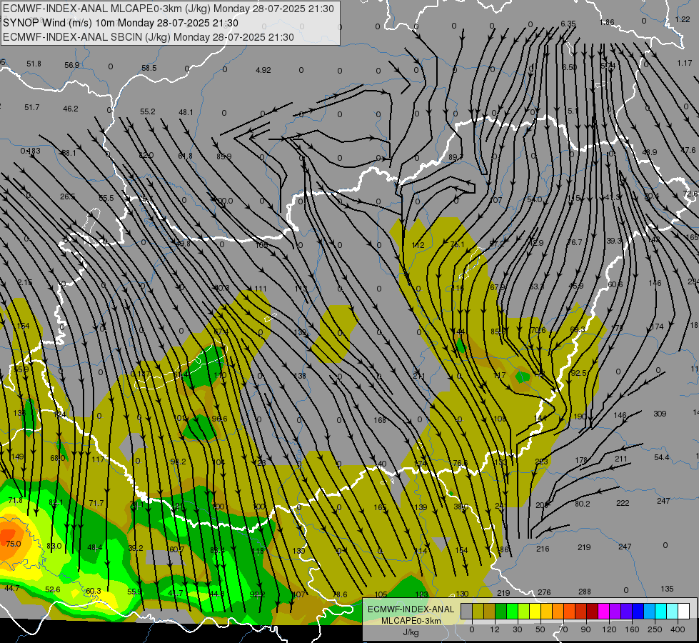Viewport: 699px width, 643px height.
Task: Select the pure cyan legend swatch
Action: 660,612
